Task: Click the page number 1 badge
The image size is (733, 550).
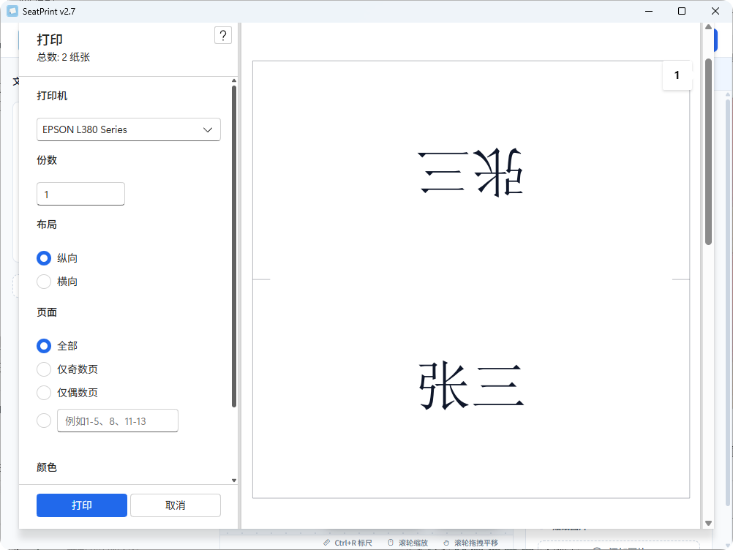Action: pos(677,75)
